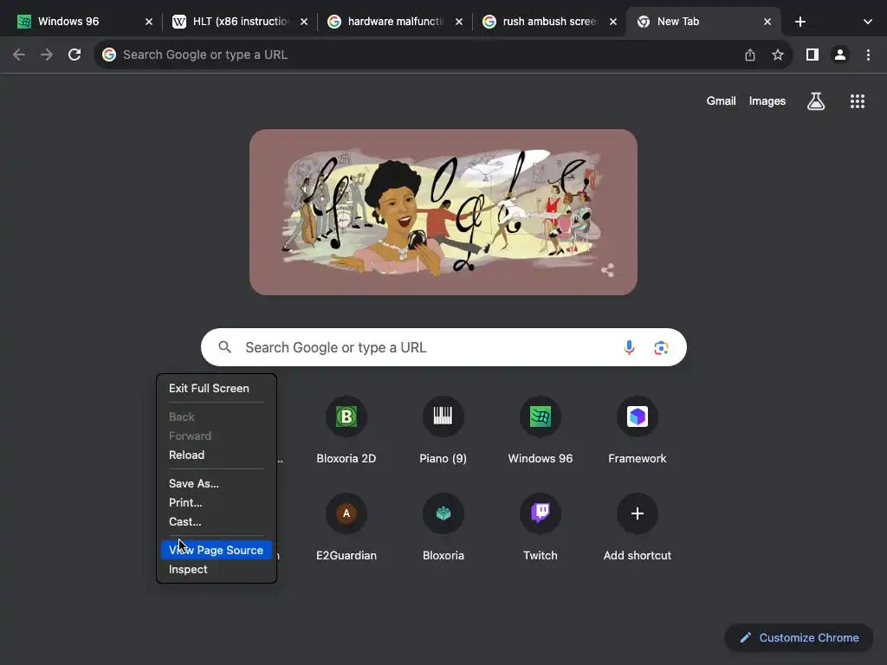887x665 pixels.
Task: Click the magnifier icon in search box
Action: pyautogui.click(x=224, y=347)
